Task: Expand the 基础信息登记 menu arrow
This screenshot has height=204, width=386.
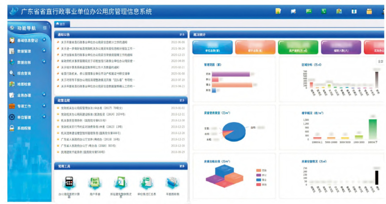Action: click(x=44, y=40)
